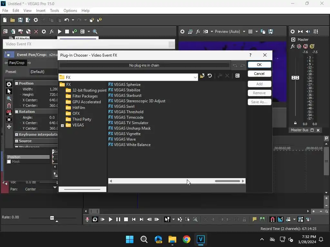
Task: Click Save As... in Plug-In Chooser
Action: coord(259,102)
